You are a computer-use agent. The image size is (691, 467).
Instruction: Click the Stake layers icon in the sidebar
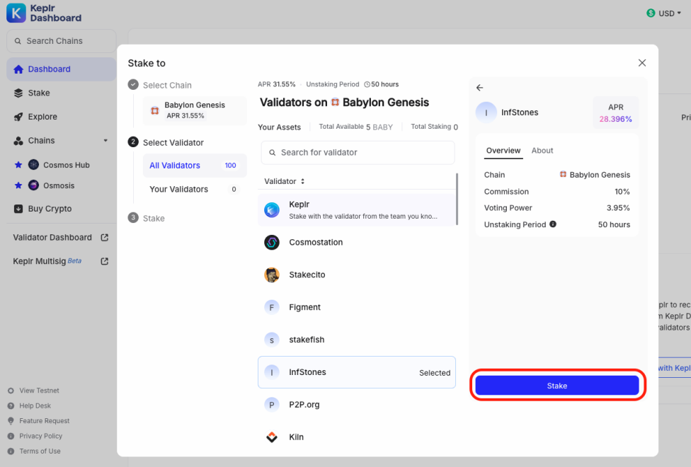coord(18,93)
